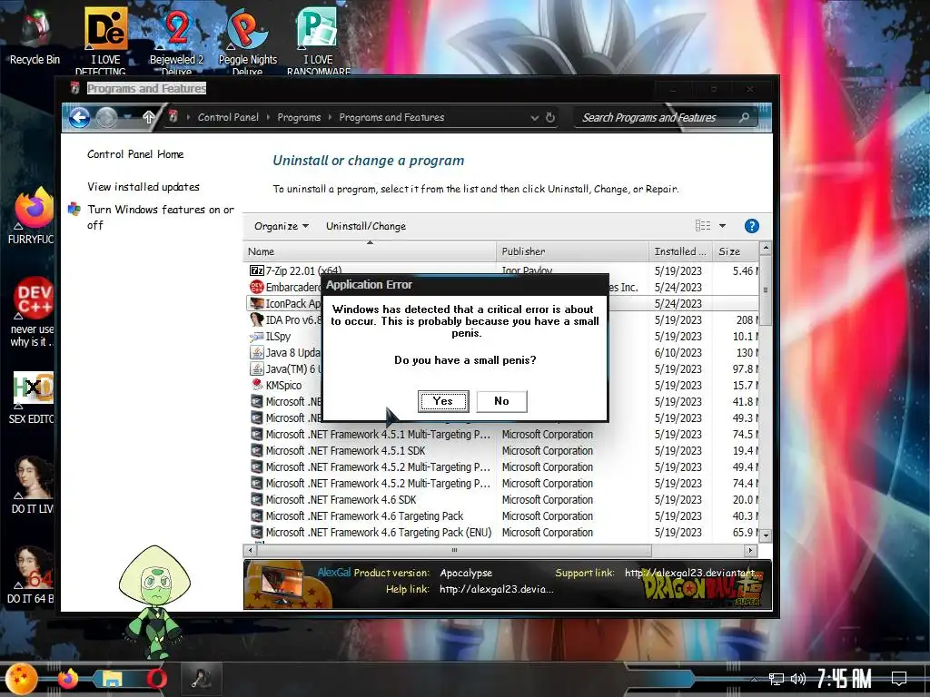Click the Support link alexgal23.deviantart URL
The height and width of the screenshot is (697, 930).
click(693, 574)
